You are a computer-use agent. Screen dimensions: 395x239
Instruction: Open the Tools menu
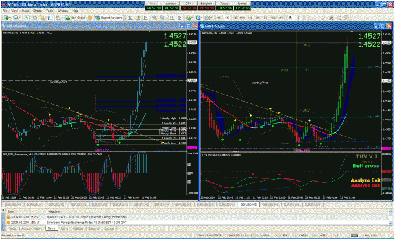[x=50, y=11]
